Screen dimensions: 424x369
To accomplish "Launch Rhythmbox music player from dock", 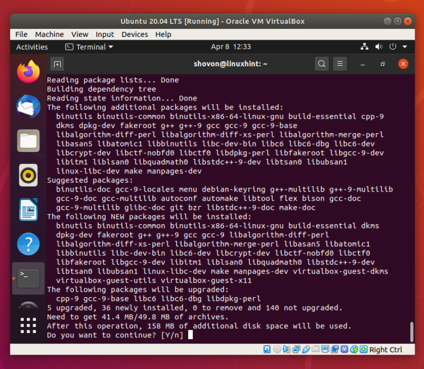I will pyautogui.click(x=28, y=175).
